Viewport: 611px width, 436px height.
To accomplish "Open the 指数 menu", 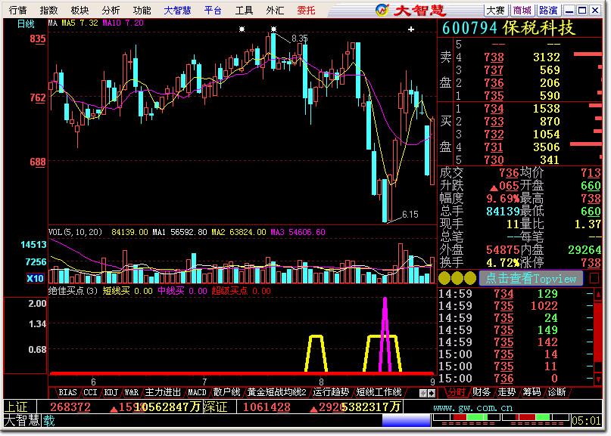I will pyautogui.click(x=48, y=10).
